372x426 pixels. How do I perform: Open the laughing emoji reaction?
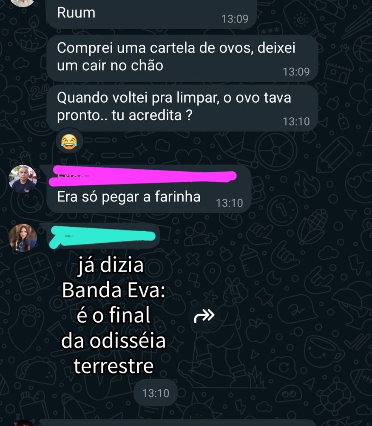[69, 141]
